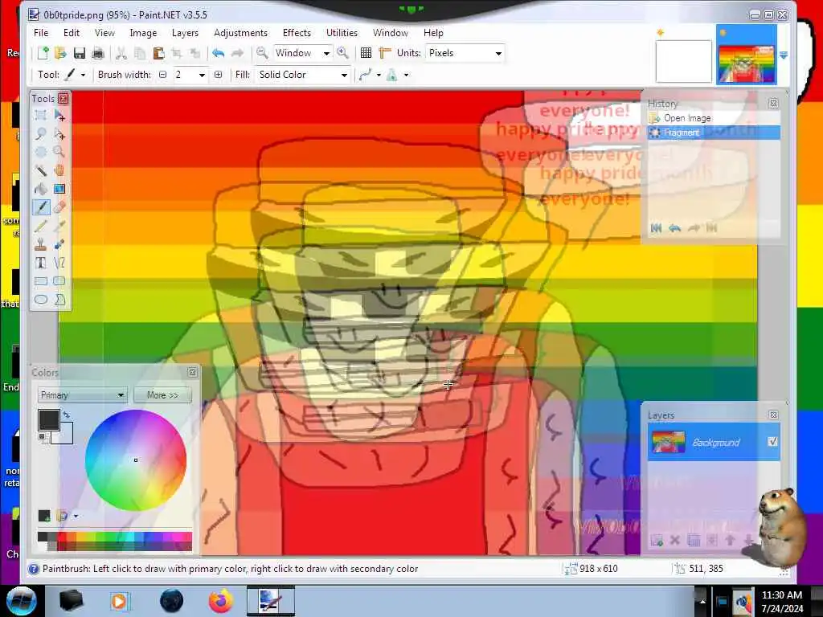This screenshot has width=823, height=617.
Task: Swap primary and secondary colors arrow
Action: pos(66,415)
